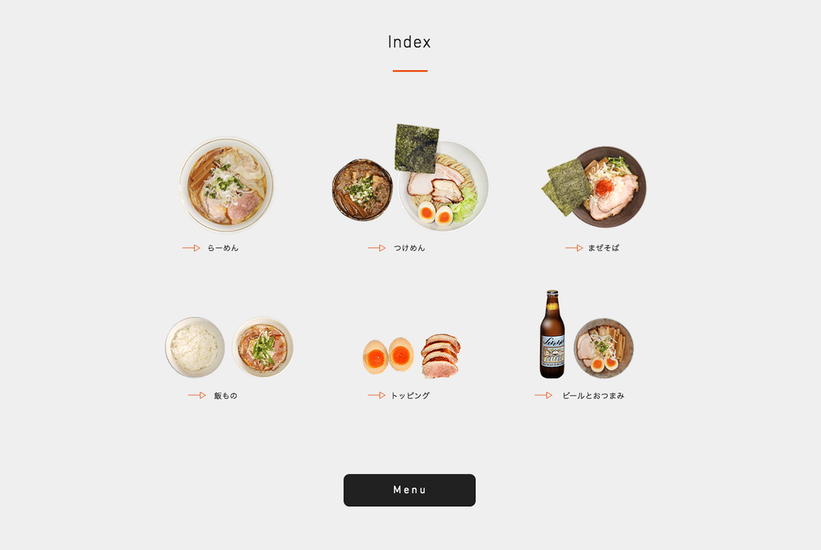Go to the 飯もの section
821x550 pixels.
(226, 395)
